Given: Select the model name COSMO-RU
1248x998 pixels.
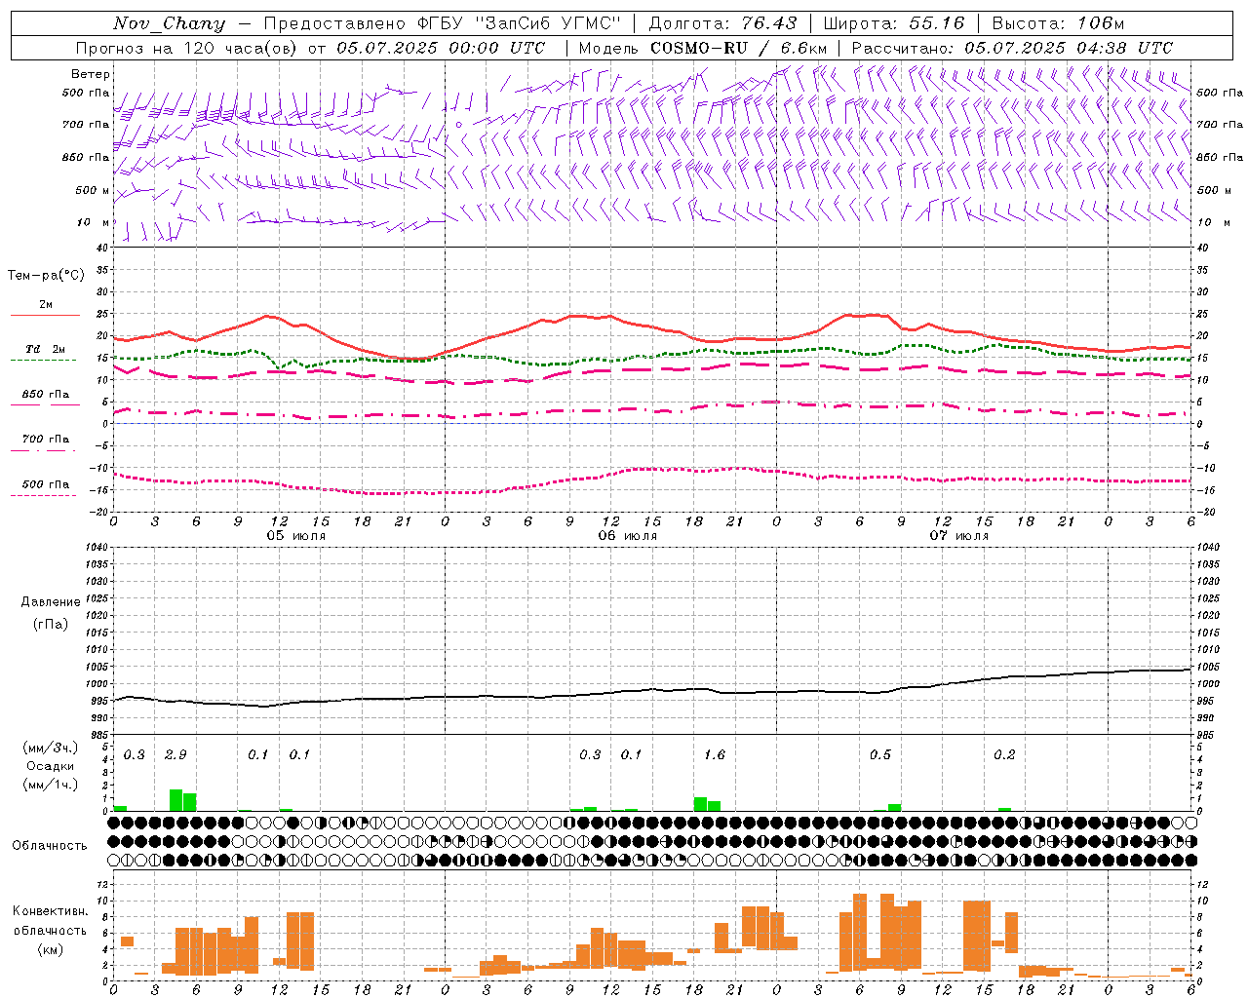Looking at the screenshot, I should [x=699, y=48].
